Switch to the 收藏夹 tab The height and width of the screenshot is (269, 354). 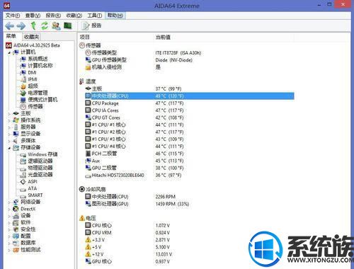pyautogui.click(x=31, y=37)
